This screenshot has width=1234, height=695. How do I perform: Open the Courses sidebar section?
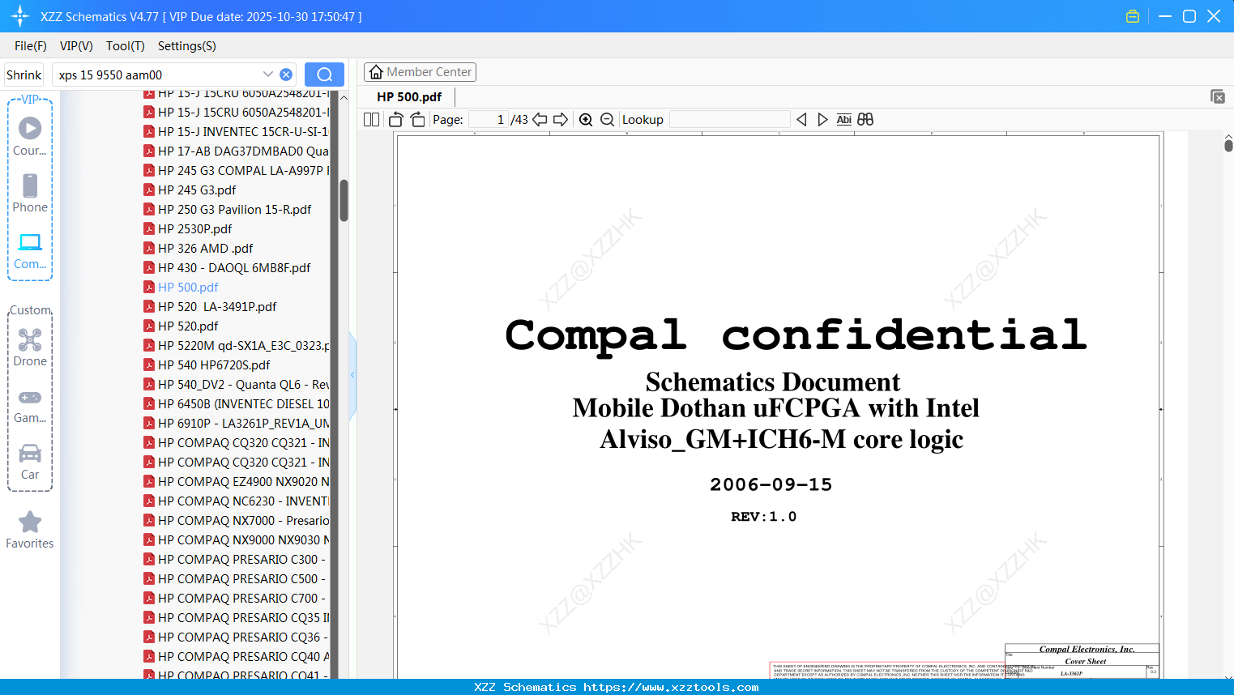30,137
